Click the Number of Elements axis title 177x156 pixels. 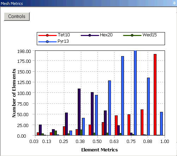click(14, 93)
